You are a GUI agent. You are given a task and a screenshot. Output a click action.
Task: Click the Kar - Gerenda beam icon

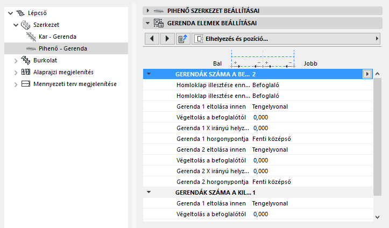tap(31, 37)
